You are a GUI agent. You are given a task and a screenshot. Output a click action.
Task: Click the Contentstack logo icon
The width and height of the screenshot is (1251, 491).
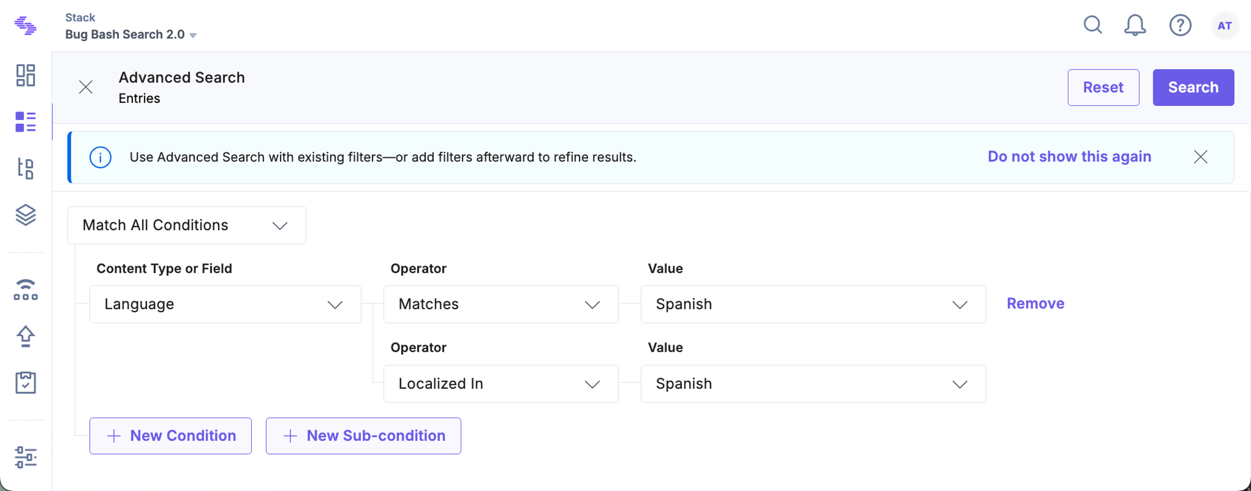tap(25, 25)
